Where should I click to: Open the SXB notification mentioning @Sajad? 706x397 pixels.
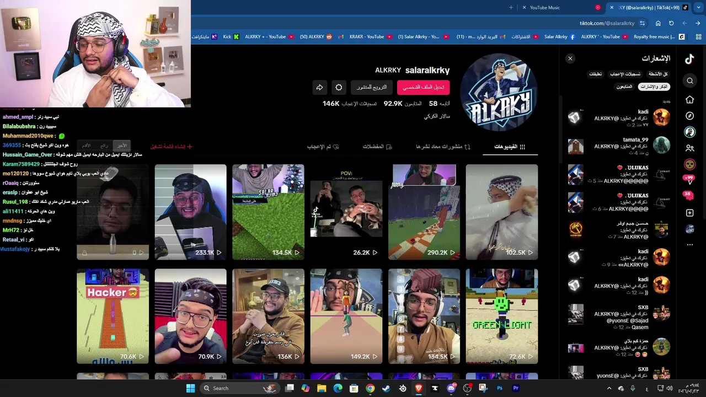click(x=619, y=317)
